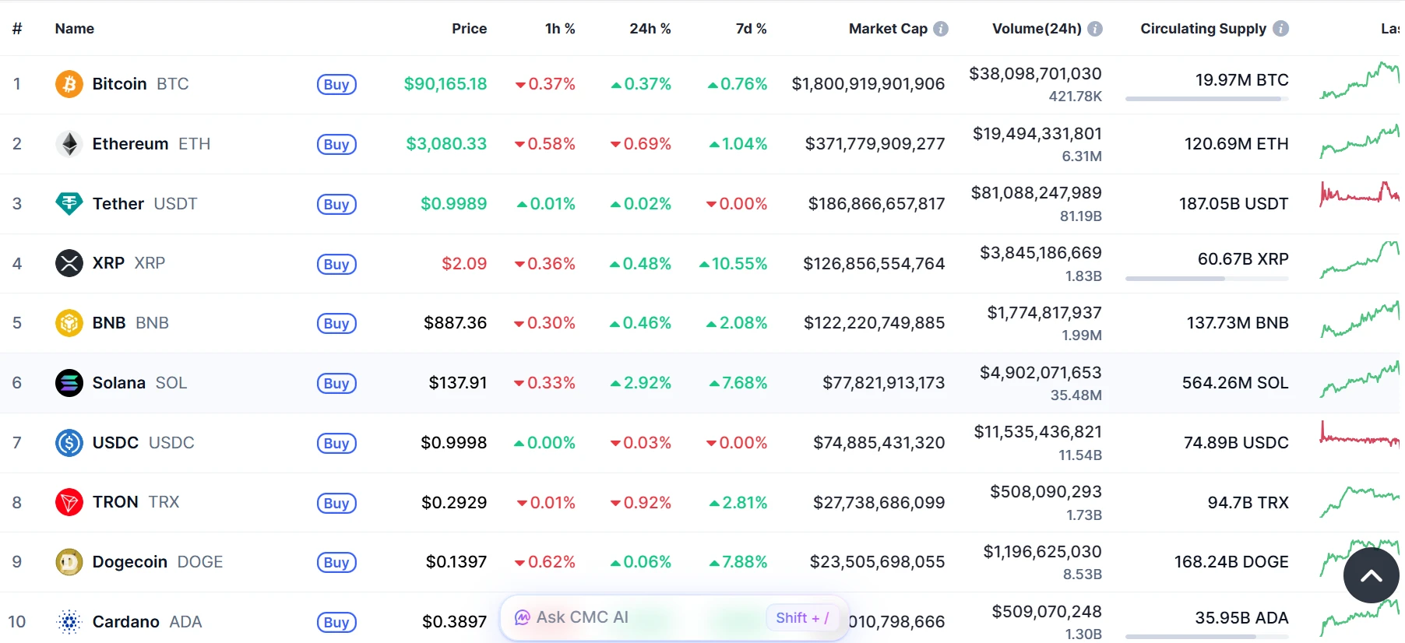The width and height of the screenshot is (1405, 643).
Task: Click the Buy button for Dogecoin
Action: (336, 562)
